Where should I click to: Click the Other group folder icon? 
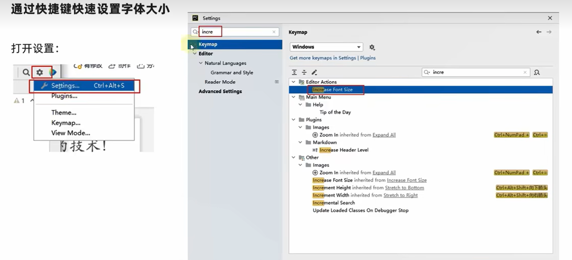click(x=302, y=157)
